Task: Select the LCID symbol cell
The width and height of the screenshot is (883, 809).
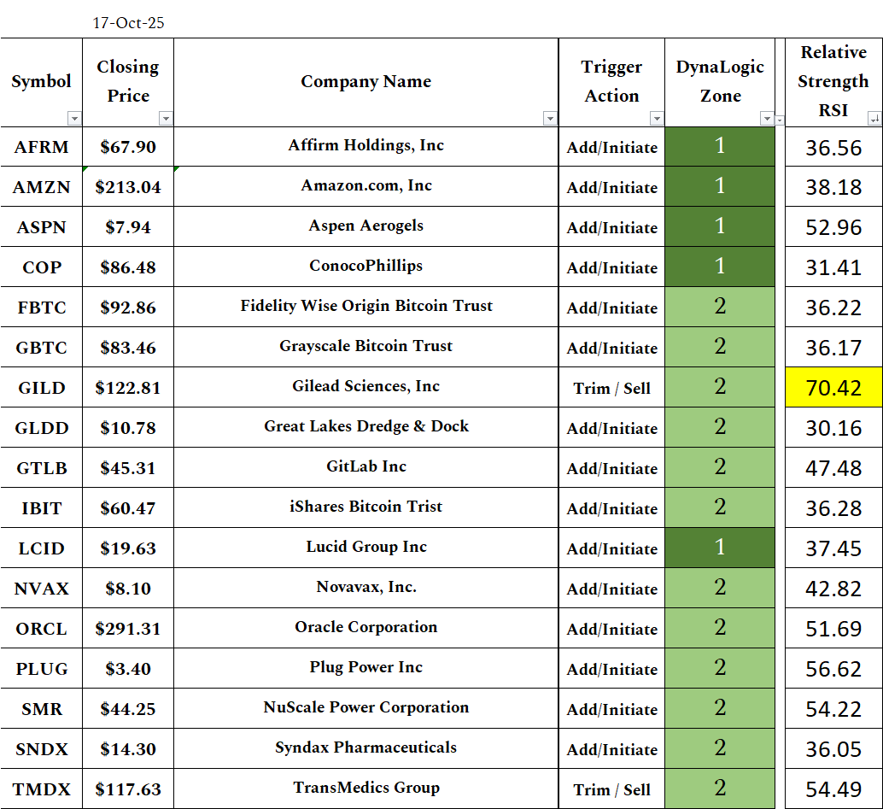Action: point(42,548)
